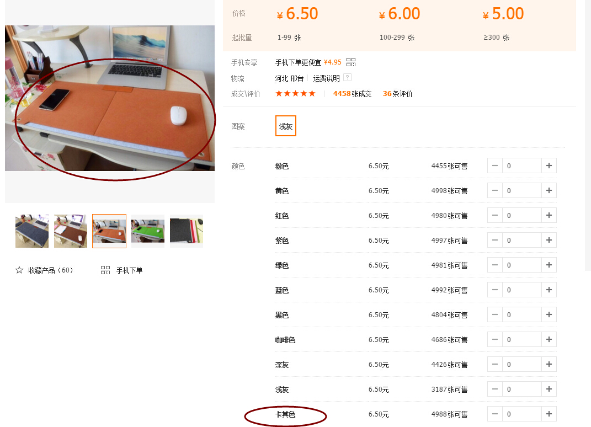
Task: Focus the 咖啡色 quantity input box
Action: 521,340
